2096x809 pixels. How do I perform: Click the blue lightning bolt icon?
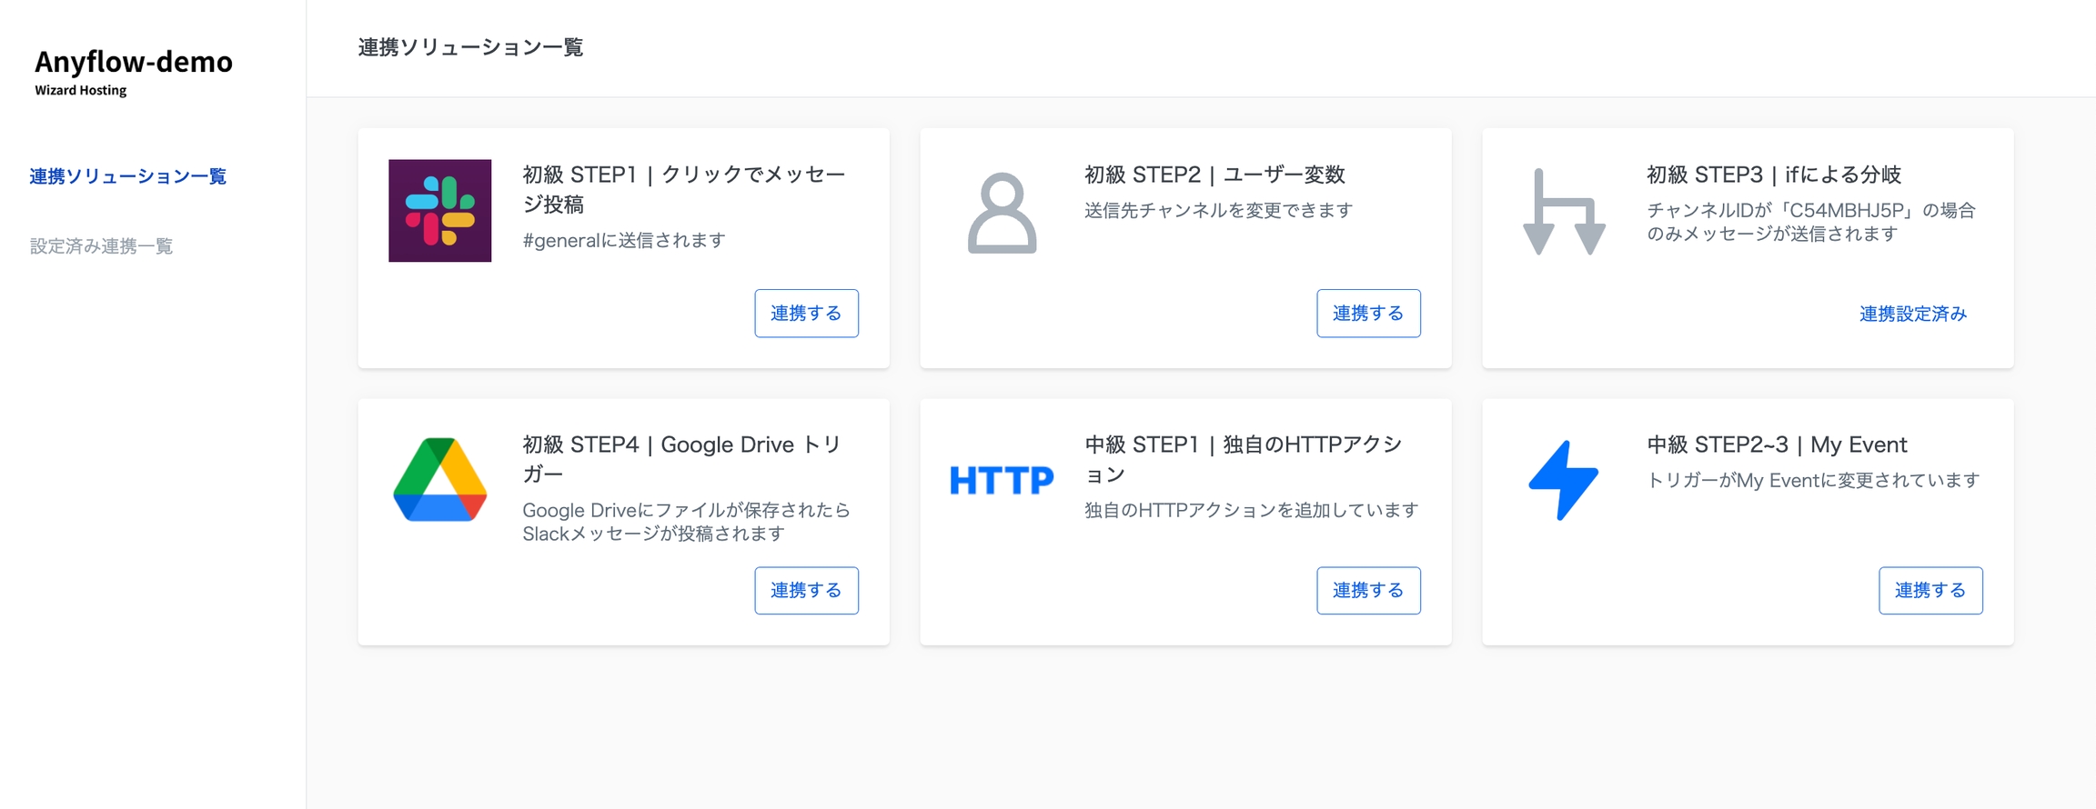tap(1563, 480)
